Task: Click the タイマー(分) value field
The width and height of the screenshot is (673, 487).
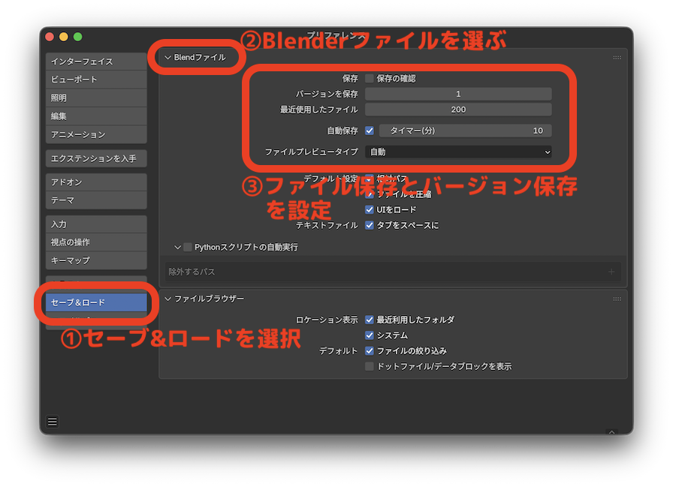Action: (465, 131)
